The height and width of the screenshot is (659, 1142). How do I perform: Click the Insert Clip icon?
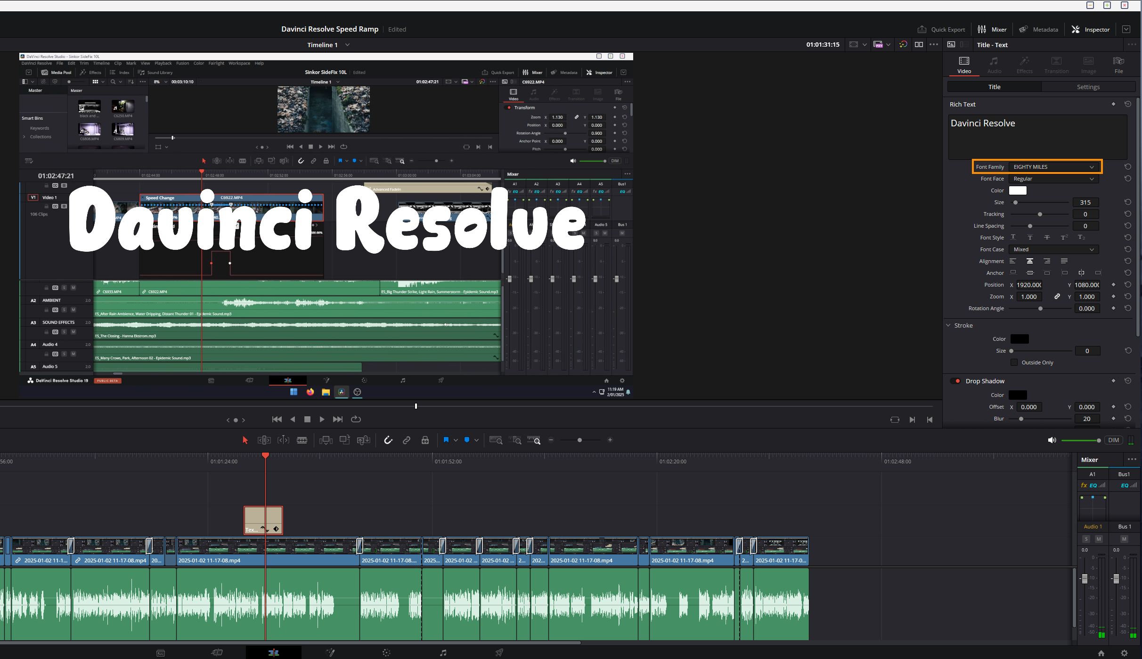coord(326,440)
